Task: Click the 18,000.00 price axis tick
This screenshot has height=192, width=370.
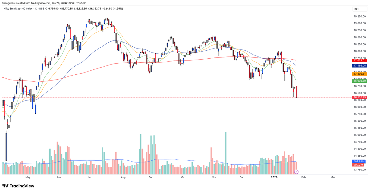Action: 360,51
